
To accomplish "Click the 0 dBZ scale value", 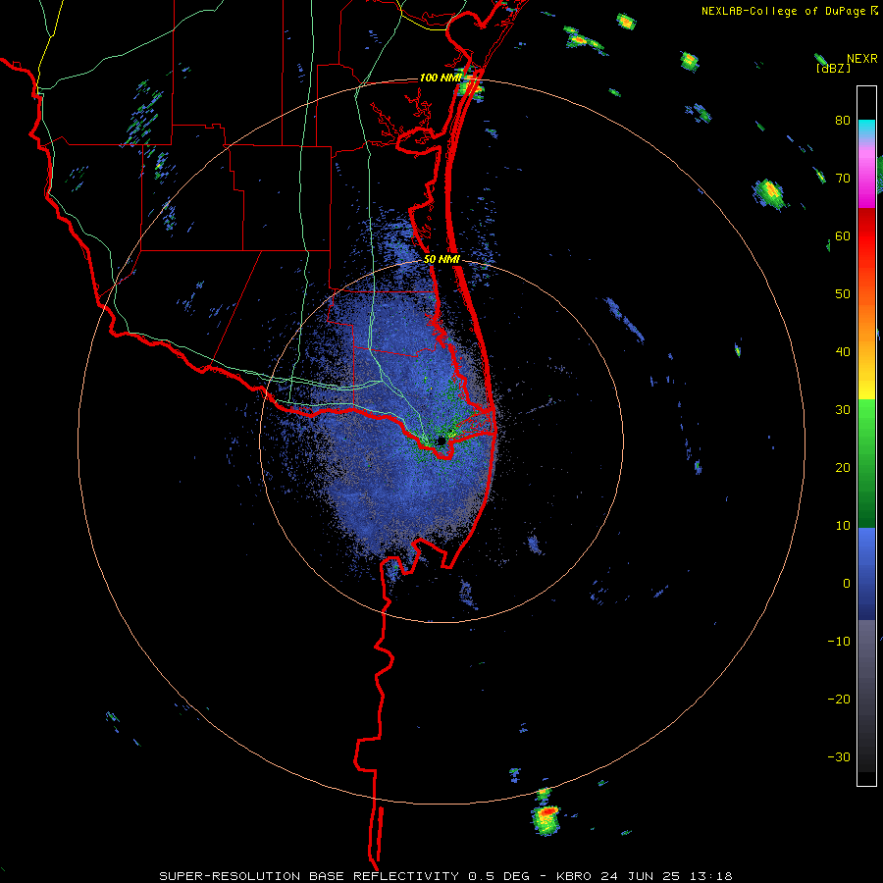I will pos(847,584).
